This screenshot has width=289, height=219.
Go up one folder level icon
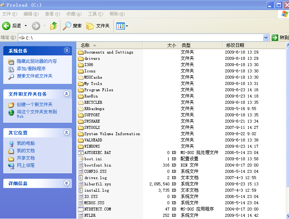tap(54, 25)
